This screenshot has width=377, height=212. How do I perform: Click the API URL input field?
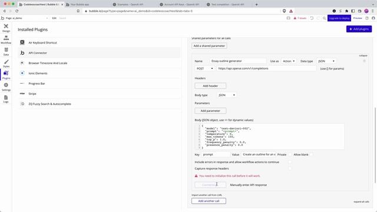[x=266, y=68]
